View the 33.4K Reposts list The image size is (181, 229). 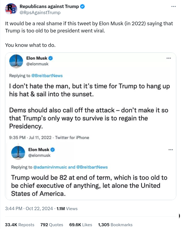coord(20,225)
